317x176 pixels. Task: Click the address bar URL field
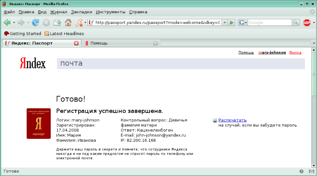[157, 23]
